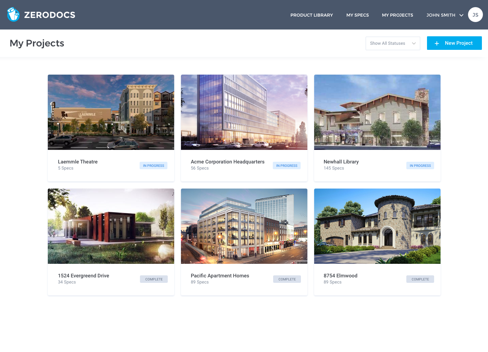Click Pacific Apartment Homes' Complete badge
This screenshot has width=488, height=352.
pyautogui.click(x=287, y=279)
